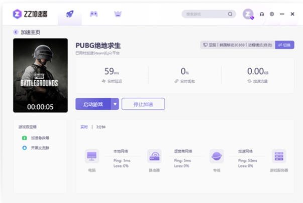Go back via the 加速主页 arrow icon

point(16,32)
